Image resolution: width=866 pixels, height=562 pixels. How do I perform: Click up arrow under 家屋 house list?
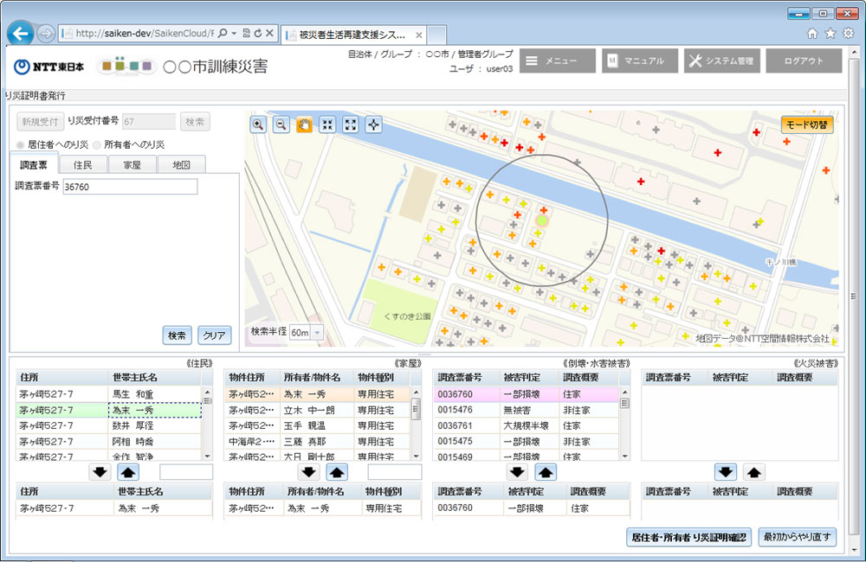(336, 472)
